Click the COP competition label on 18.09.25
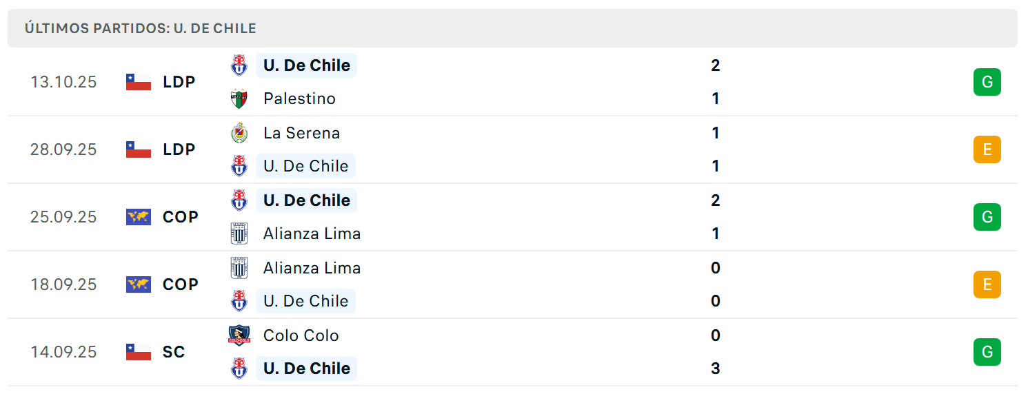The width and height of the screenshot is (1028, 394). tap(181, 284)
